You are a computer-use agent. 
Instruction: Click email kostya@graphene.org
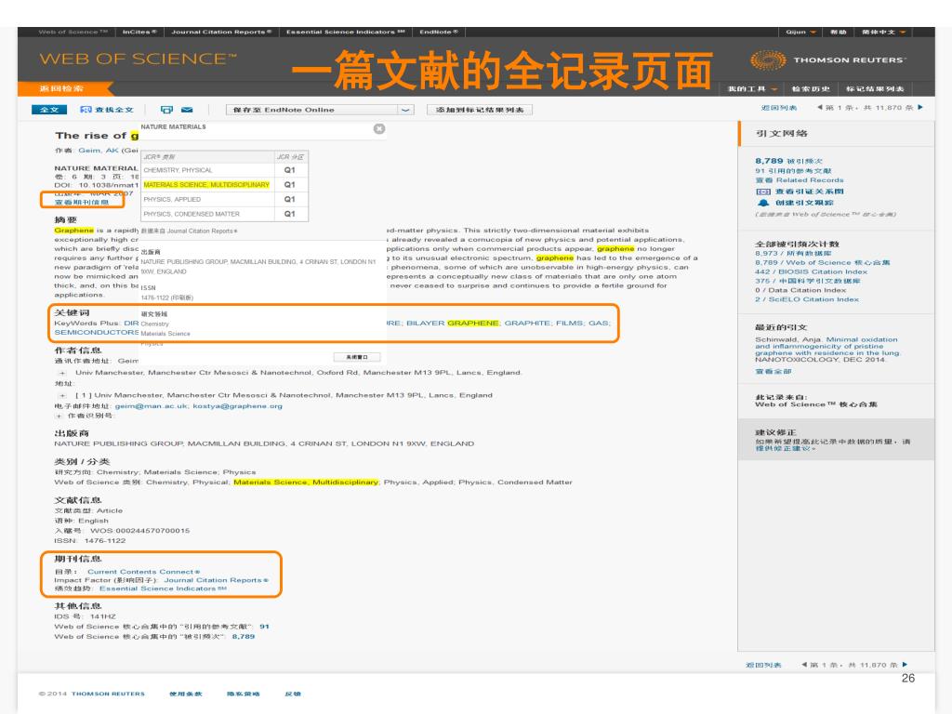click(x=237, y=406)
